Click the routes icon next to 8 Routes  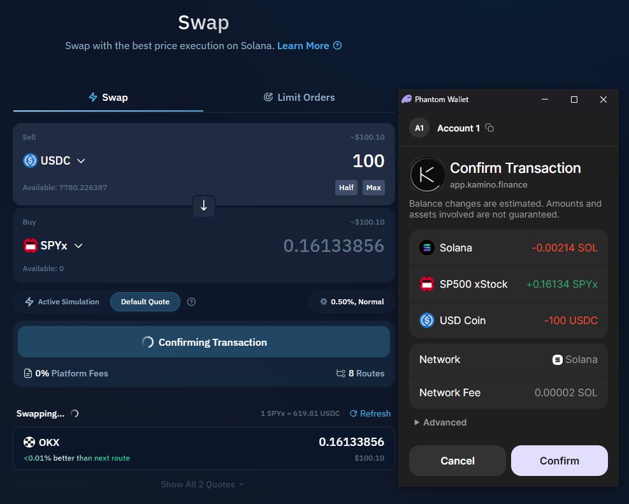click(340, 373)
